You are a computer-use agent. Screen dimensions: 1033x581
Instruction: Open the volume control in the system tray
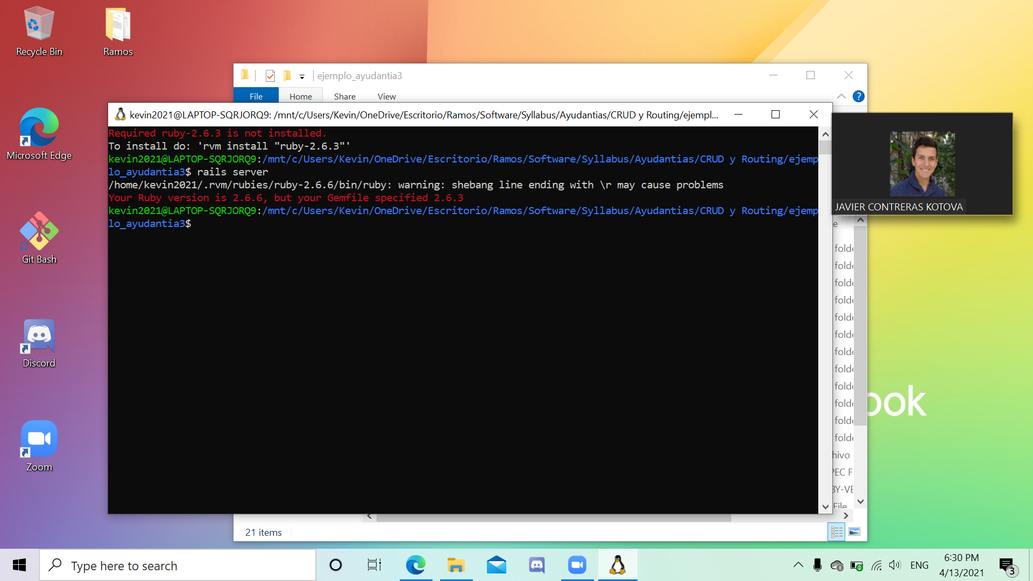[x=895, y=565]
